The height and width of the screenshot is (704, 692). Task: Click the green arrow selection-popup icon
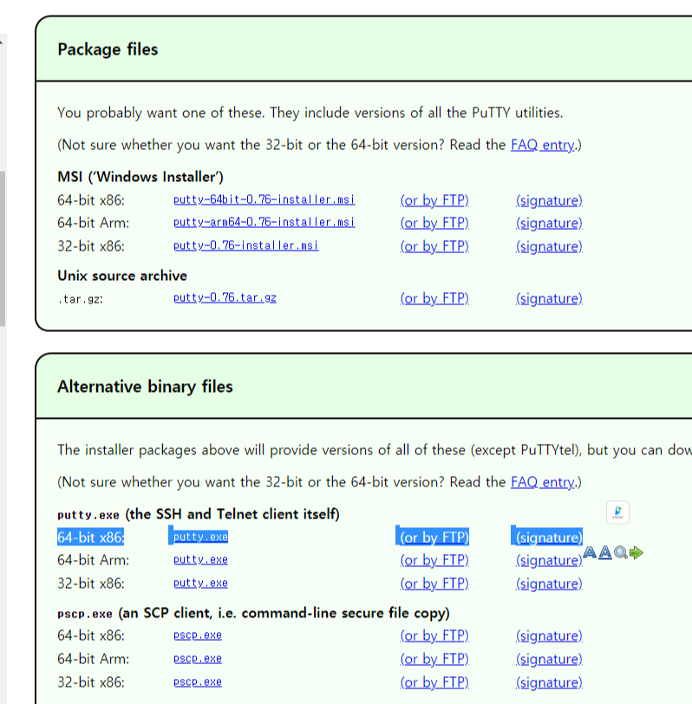click(x=636, y=552)
